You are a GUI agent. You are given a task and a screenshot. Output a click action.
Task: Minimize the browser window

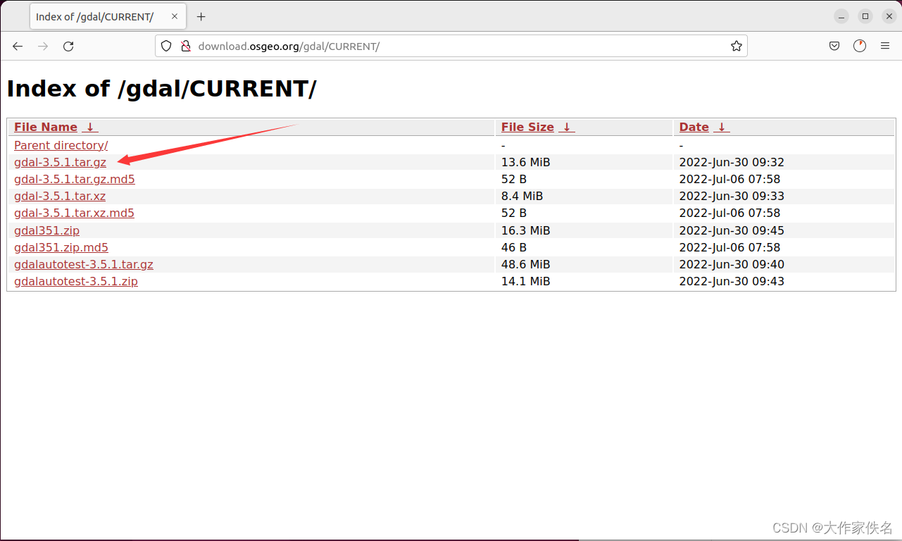tap(841, 16)
